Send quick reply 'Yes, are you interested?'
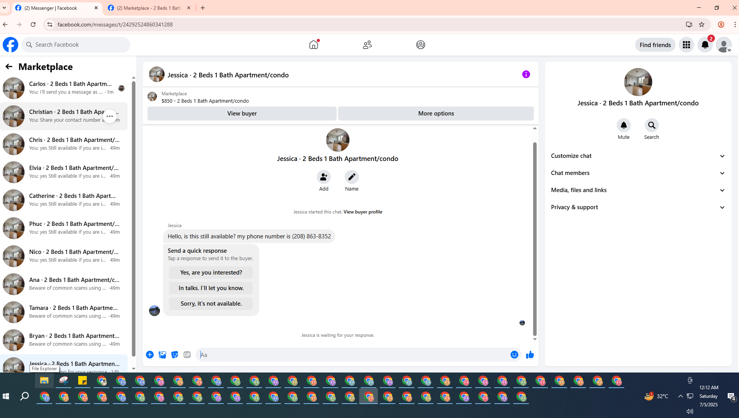 [x=211, y=273]
